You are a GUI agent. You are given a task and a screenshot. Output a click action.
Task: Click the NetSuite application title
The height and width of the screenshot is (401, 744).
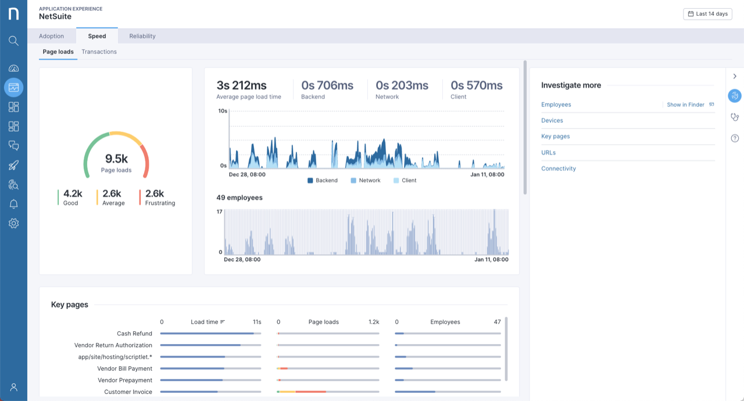[x=55, y=16]
